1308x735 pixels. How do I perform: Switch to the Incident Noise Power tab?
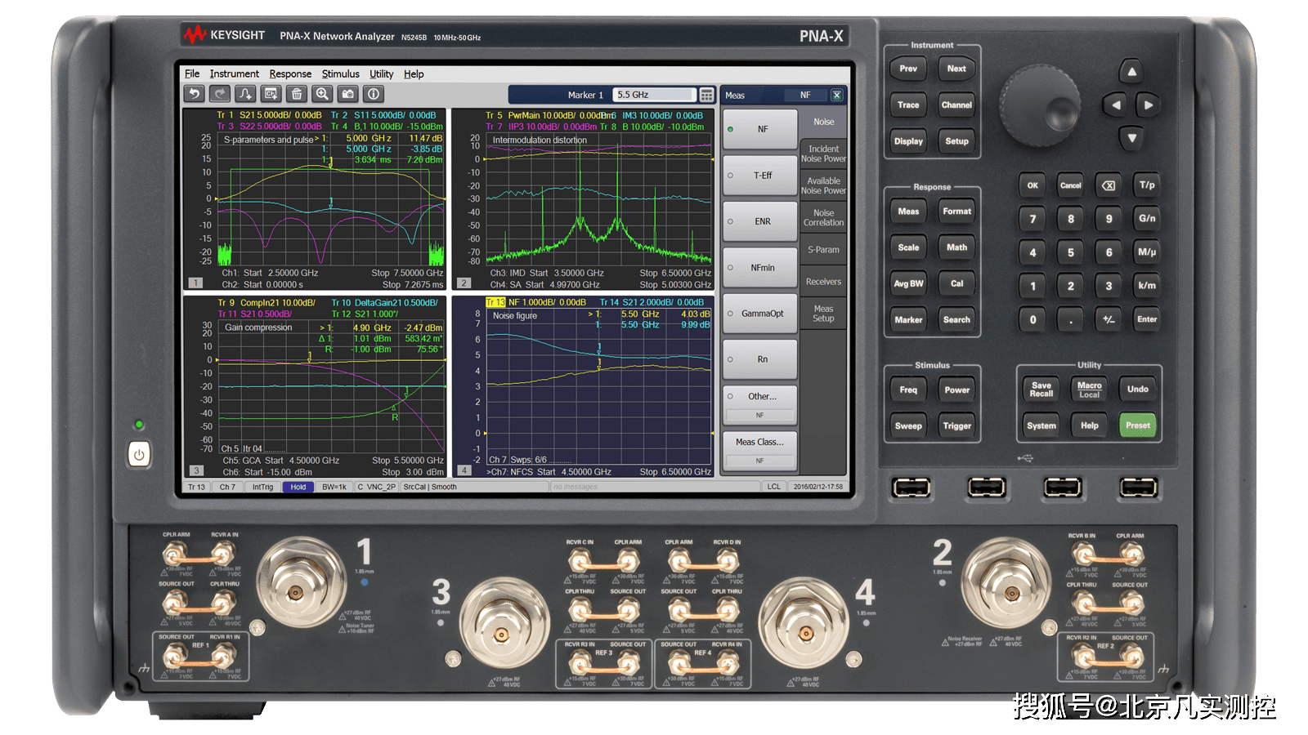(x=823, y=154)
